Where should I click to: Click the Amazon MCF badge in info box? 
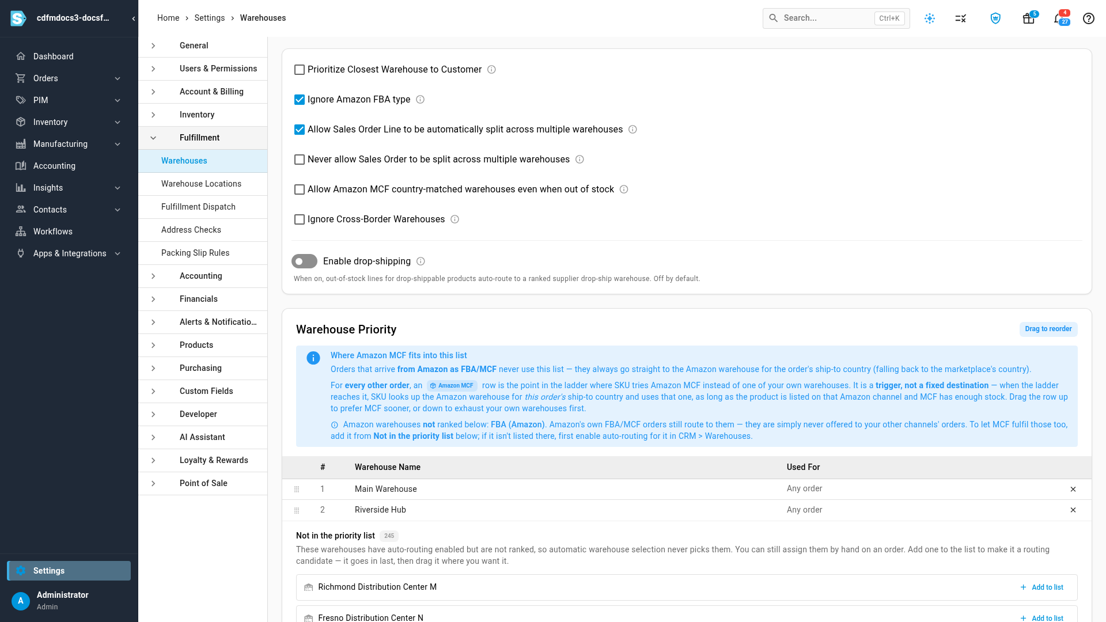452,386
